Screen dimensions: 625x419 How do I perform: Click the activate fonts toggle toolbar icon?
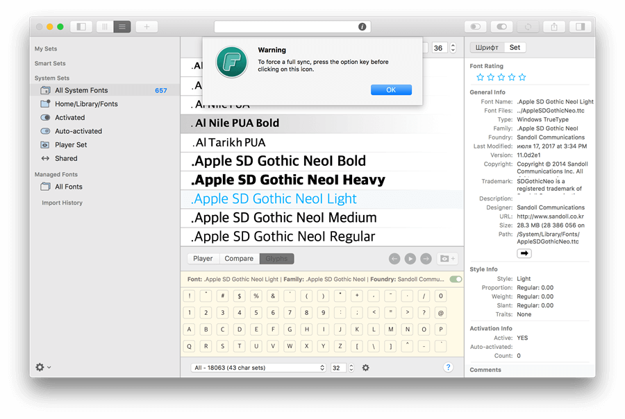coord(501,26)
